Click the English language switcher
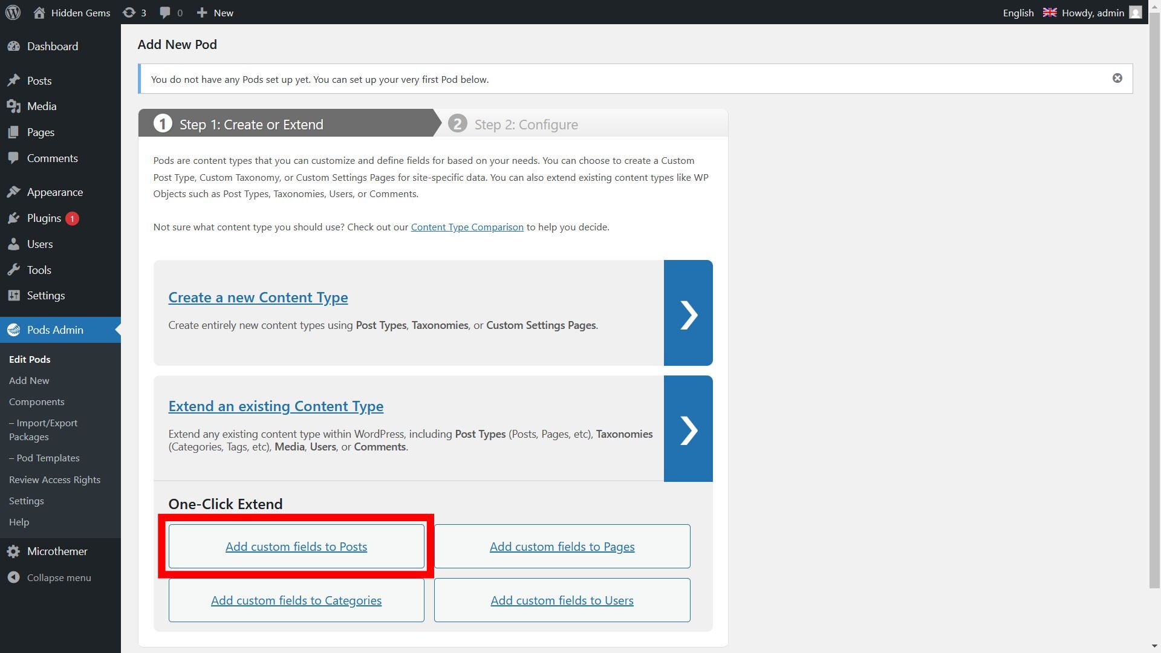Screen dimensions: 1161x653 point(1018,13)
